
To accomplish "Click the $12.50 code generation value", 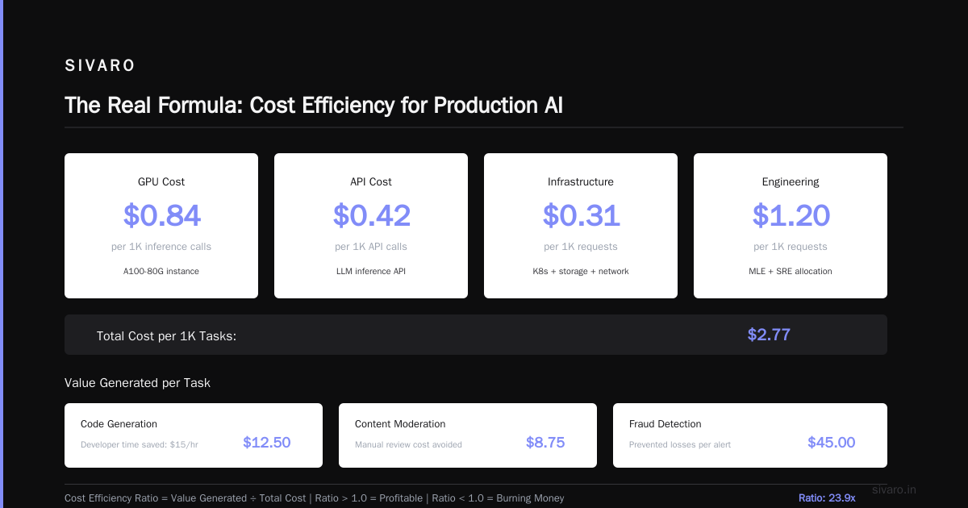I will point(266,443).
